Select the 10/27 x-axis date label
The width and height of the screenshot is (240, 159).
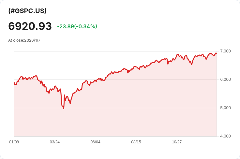tap(177, 142)
